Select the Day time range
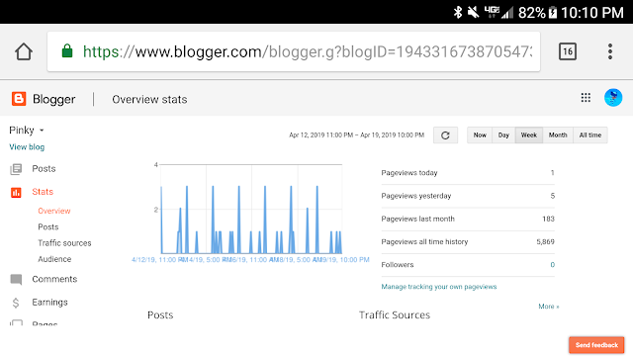 click(503, 135)
